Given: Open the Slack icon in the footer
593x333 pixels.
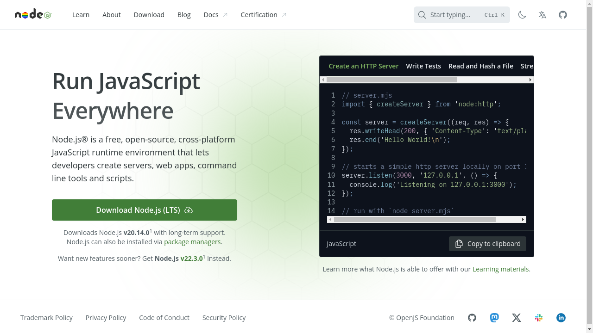Looking at the screenshot, I should [x=538, y=318].
